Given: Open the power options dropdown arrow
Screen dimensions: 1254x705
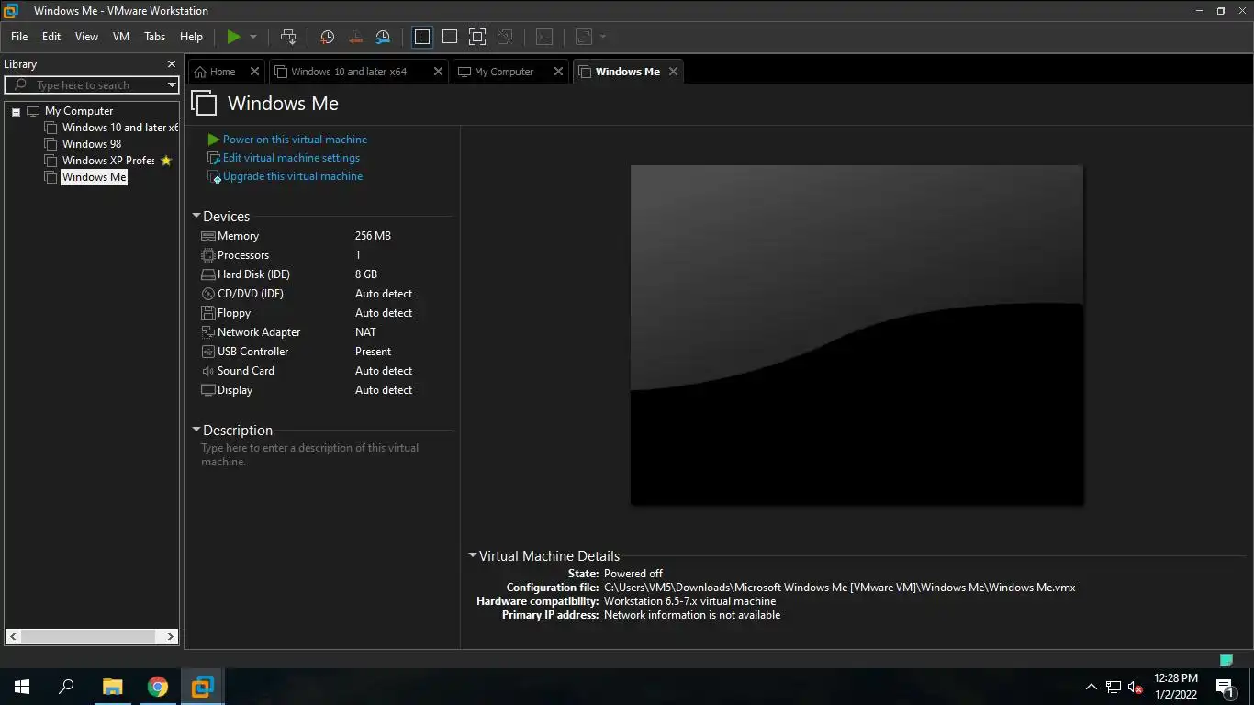Looking at the screenshot, I should 253,37.
